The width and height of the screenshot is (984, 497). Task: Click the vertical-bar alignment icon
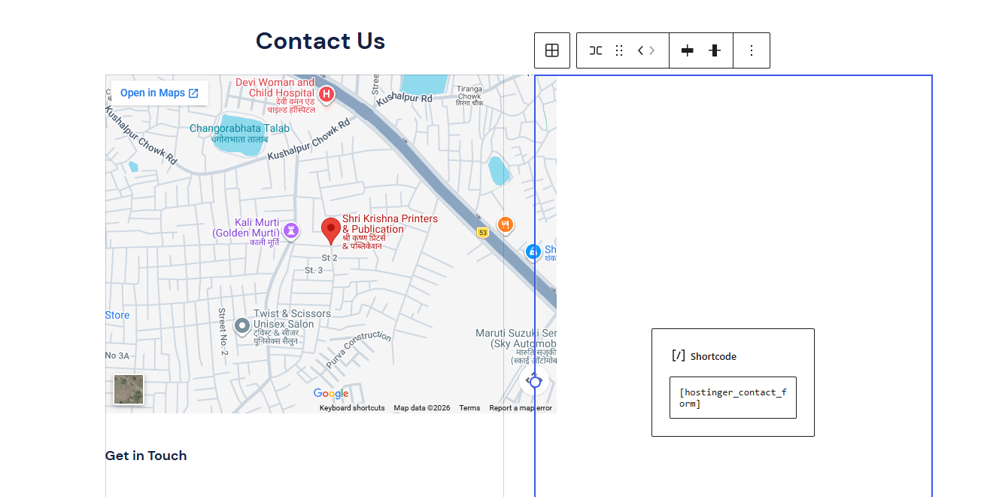pyautogui.click(x=715, y=50)
